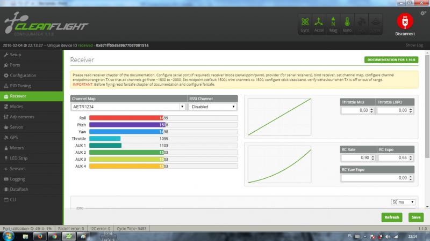Click the Refresh button
The width and height of the screenshot is (430, 241).
(392, 217)
